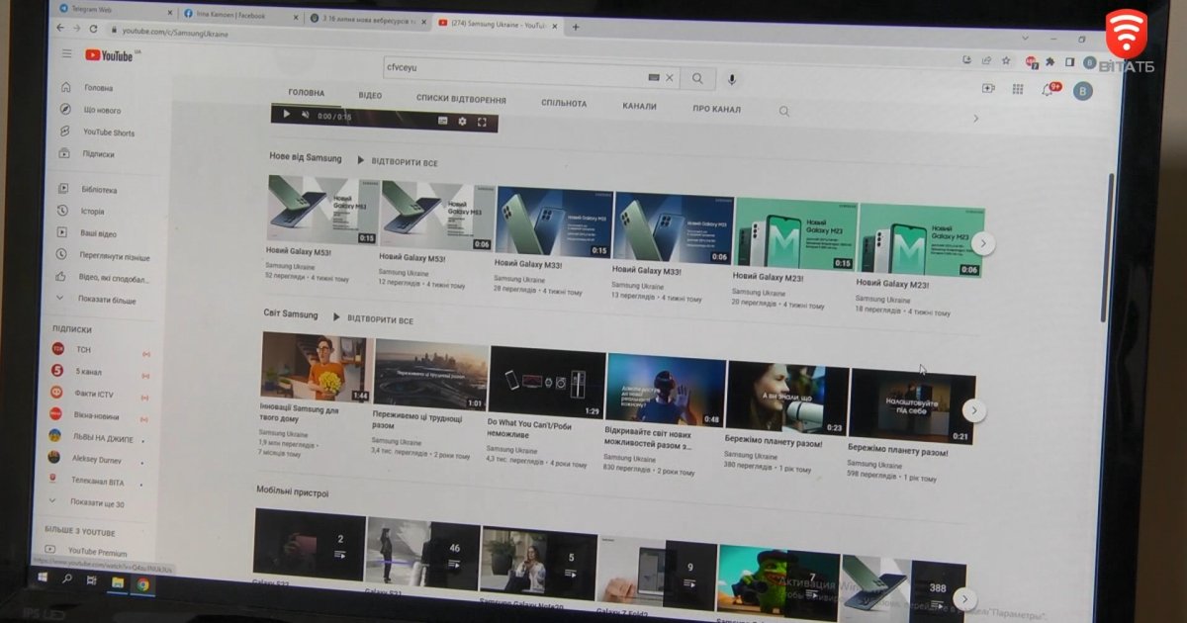Open Ваші відео in the sidebar
1187x623 pixels.
(87, 233)
